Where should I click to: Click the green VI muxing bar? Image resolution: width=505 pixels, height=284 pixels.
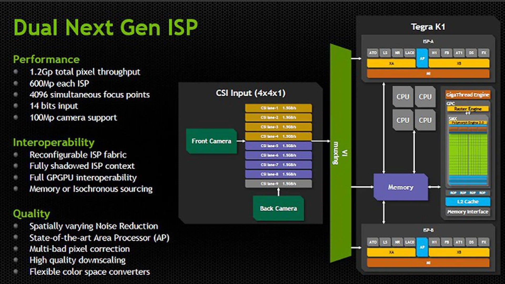tap(340, 153)
